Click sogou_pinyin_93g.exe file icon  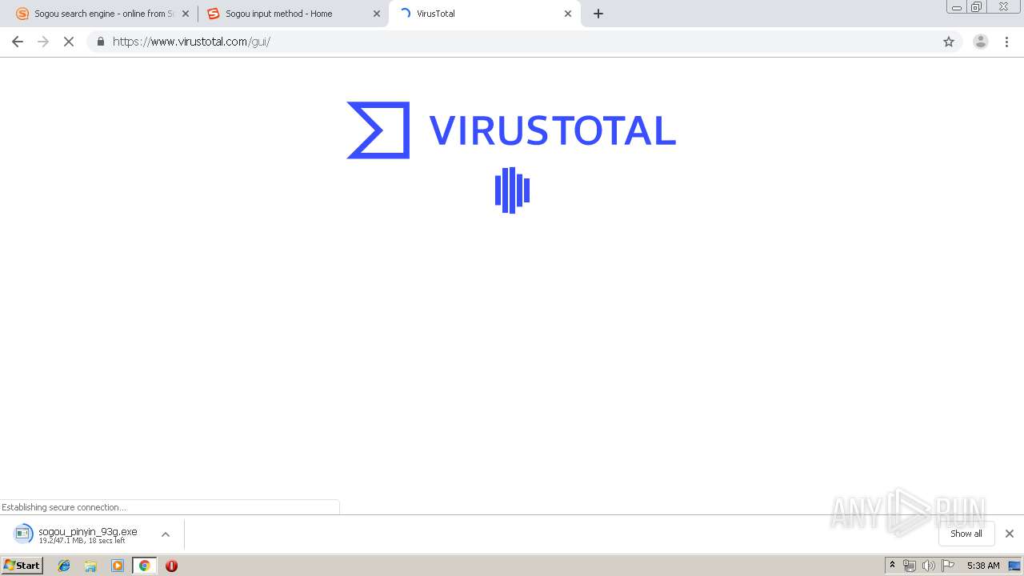point(24,534)
